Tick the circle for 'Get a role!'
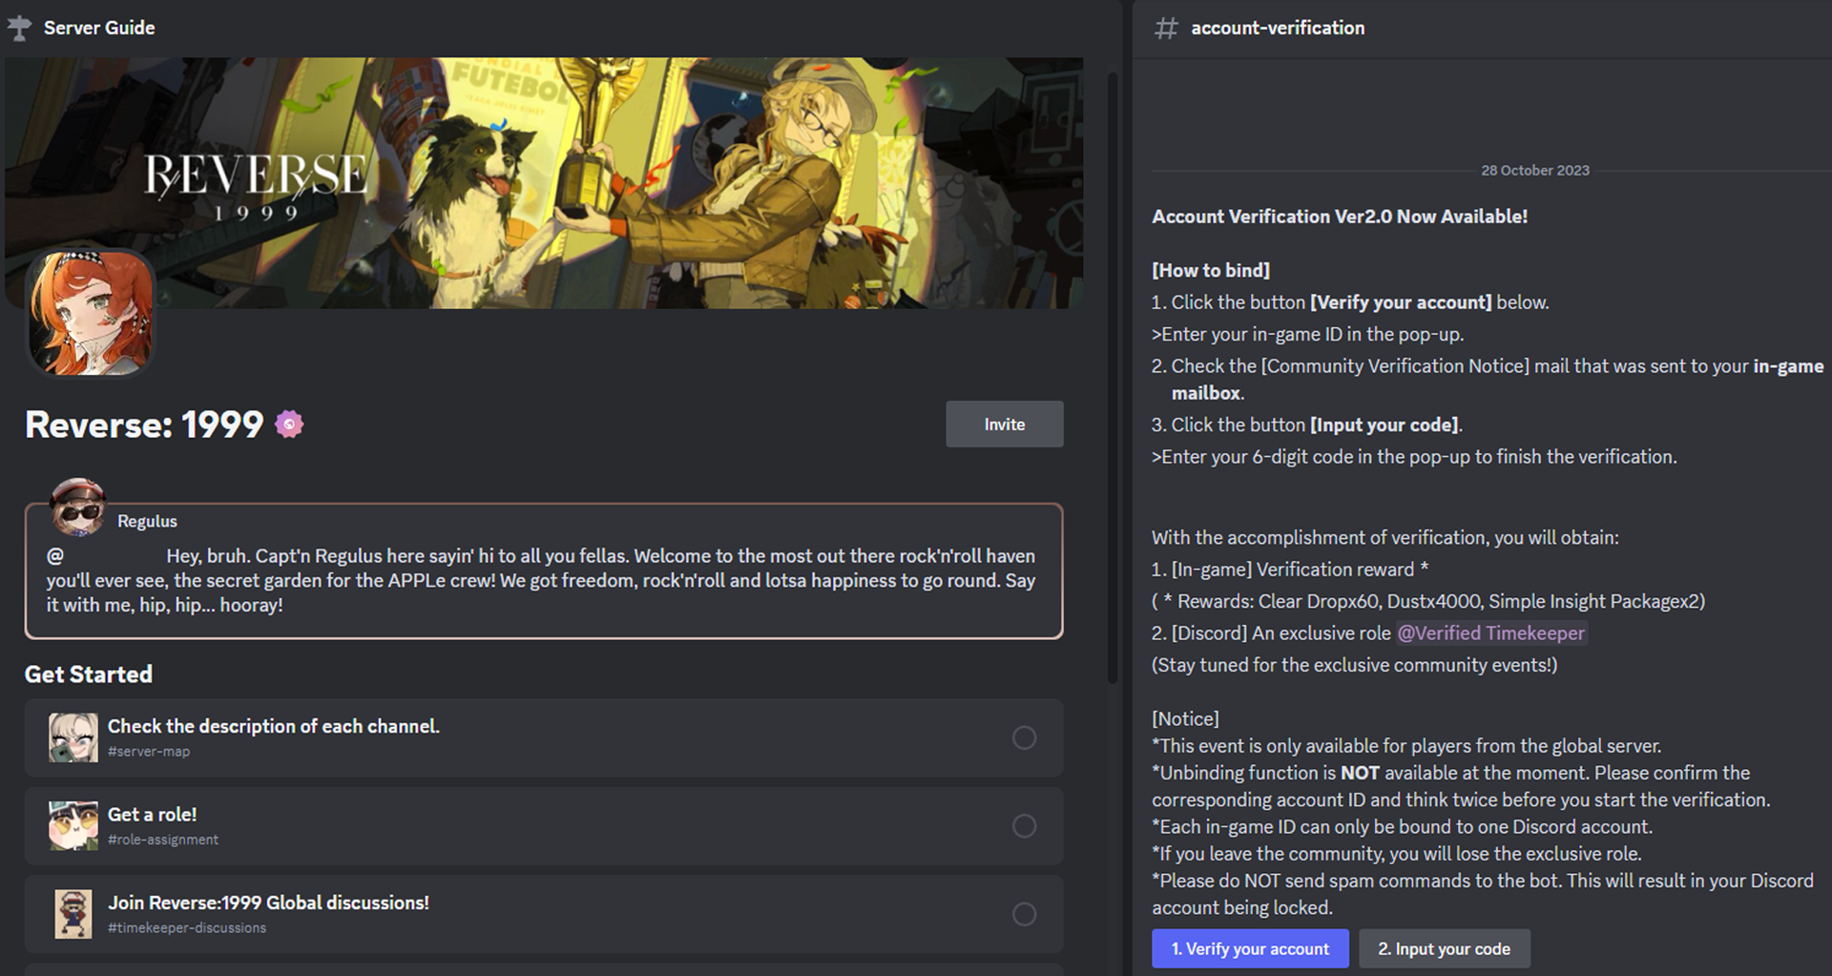 (1024, 826)
